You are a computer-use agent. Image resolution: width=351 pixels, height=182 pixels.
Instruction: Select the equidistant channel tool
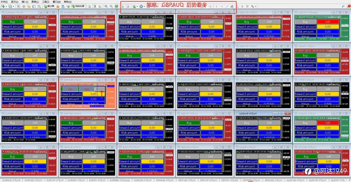tap(232, 6)
